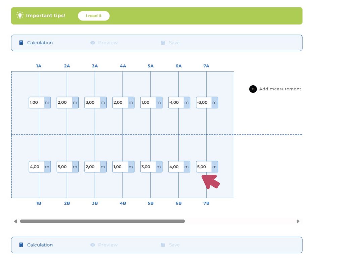Click the floppy disk Save icon in top toolbar

click(x=163, y=43)
